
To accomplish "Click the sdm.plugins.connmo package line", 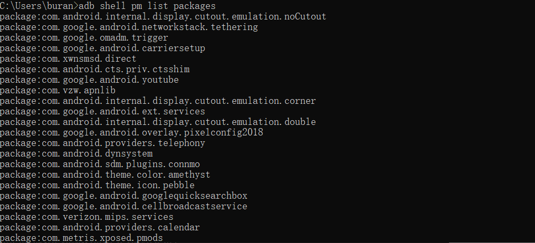I will (x=100, y=164).
